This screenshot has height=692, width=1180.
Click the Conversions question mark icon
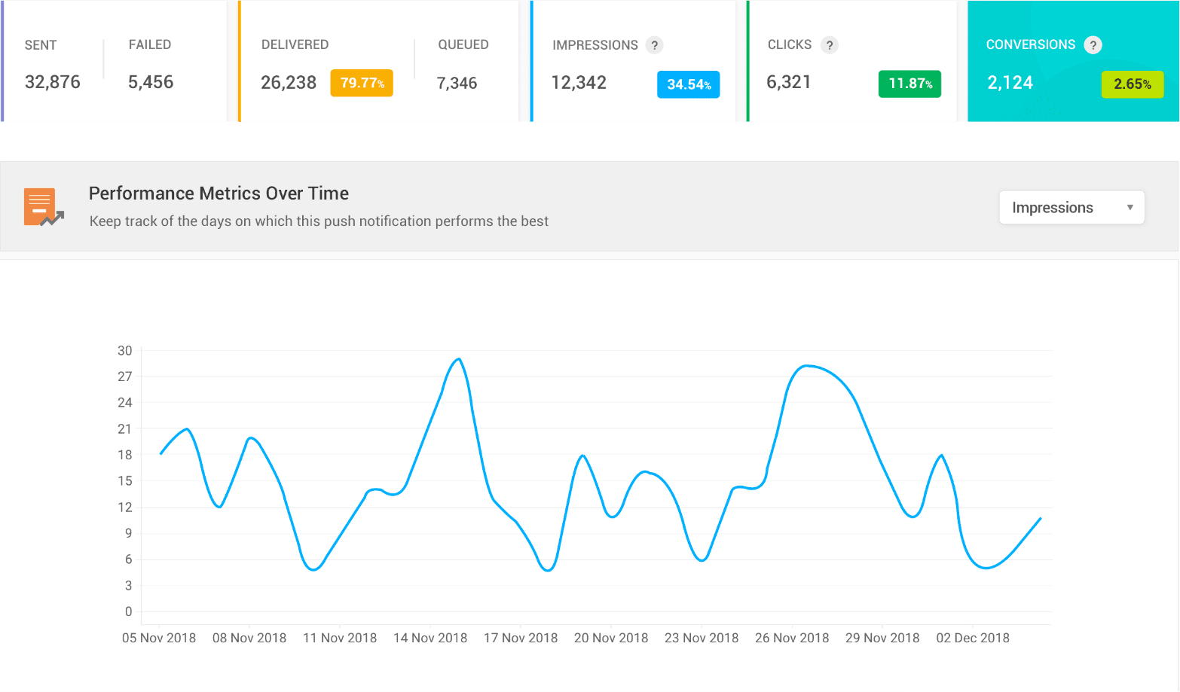[1093, 45]
